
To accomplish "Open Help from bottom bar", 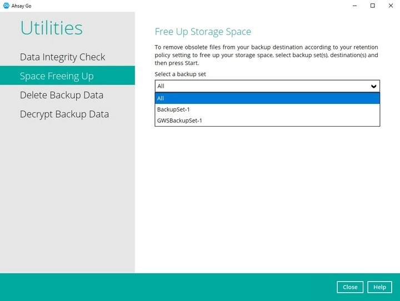I will pos(379,287).
